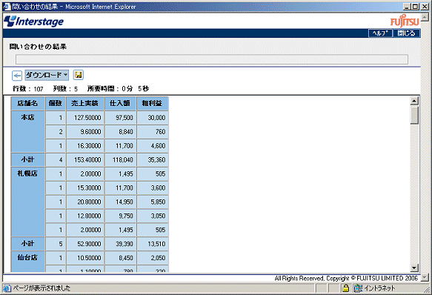This screenshot has height=295, width=432.
Task: Click the 閉じる button
Action: 406,33
